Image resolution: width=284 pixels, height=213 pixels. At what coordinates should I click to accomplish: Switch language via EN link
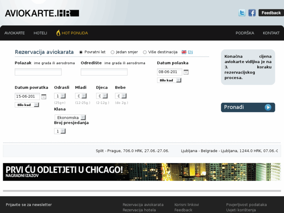pyautogui.click(x=190, y=52)
